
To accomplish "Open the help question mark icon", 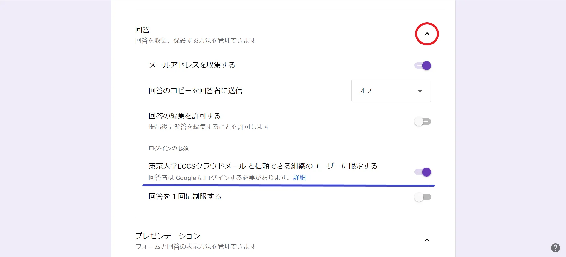I will coord(555,248).
